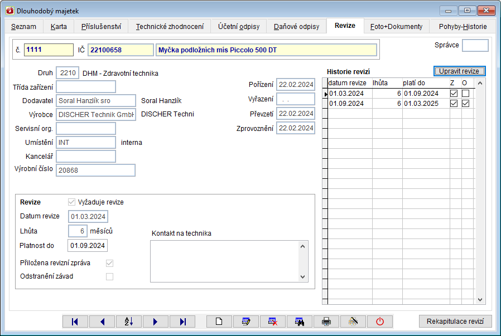This screenshot has width=501, height=336.
Task: Go to the first record
Action: [75, 322]
